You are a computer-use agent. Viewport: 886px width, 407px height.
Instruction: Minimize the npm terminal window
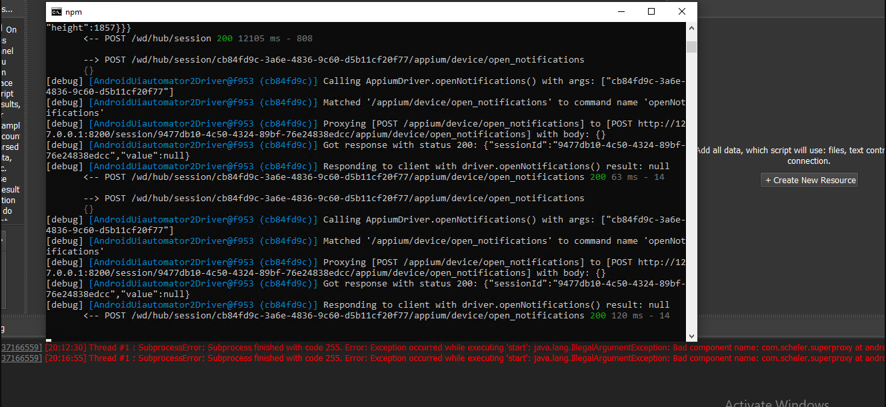click(621, 11)
